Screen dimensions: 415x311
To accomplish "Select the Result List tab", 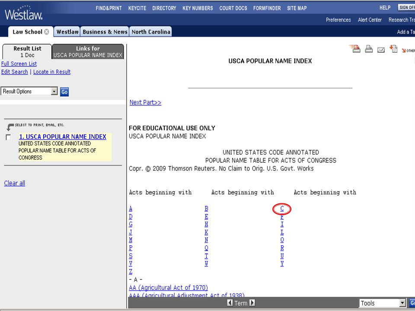I will pos(27,51).
